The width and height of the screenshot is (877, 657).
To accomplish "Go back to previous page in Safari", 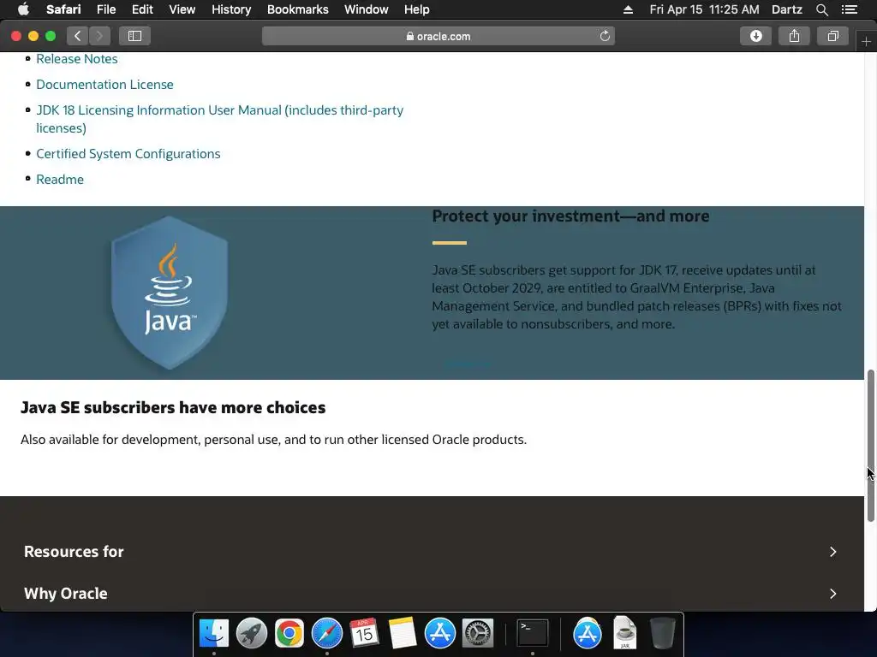I will click(78, 36).
